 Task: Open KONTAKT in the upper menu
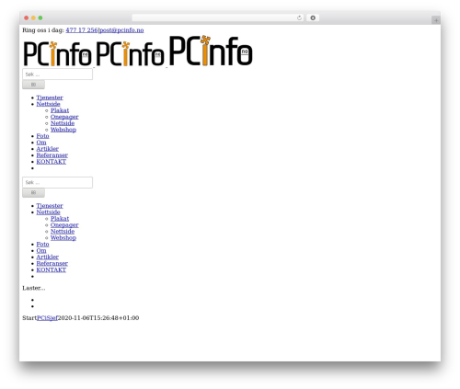point(52,162)
